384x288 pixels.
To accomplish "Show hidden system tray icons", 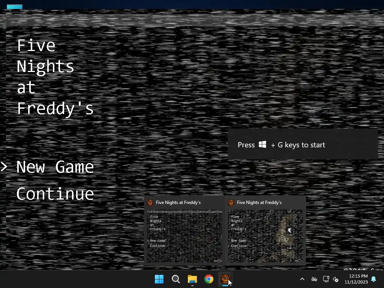I will (302, 279).
